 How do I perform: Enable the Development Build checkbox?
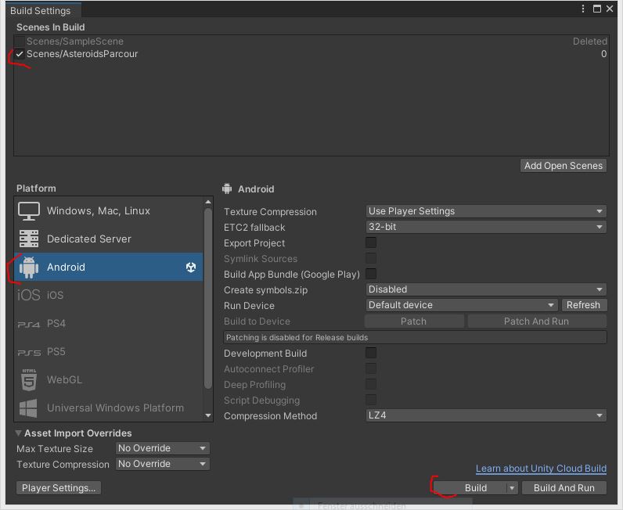[371, 353]
